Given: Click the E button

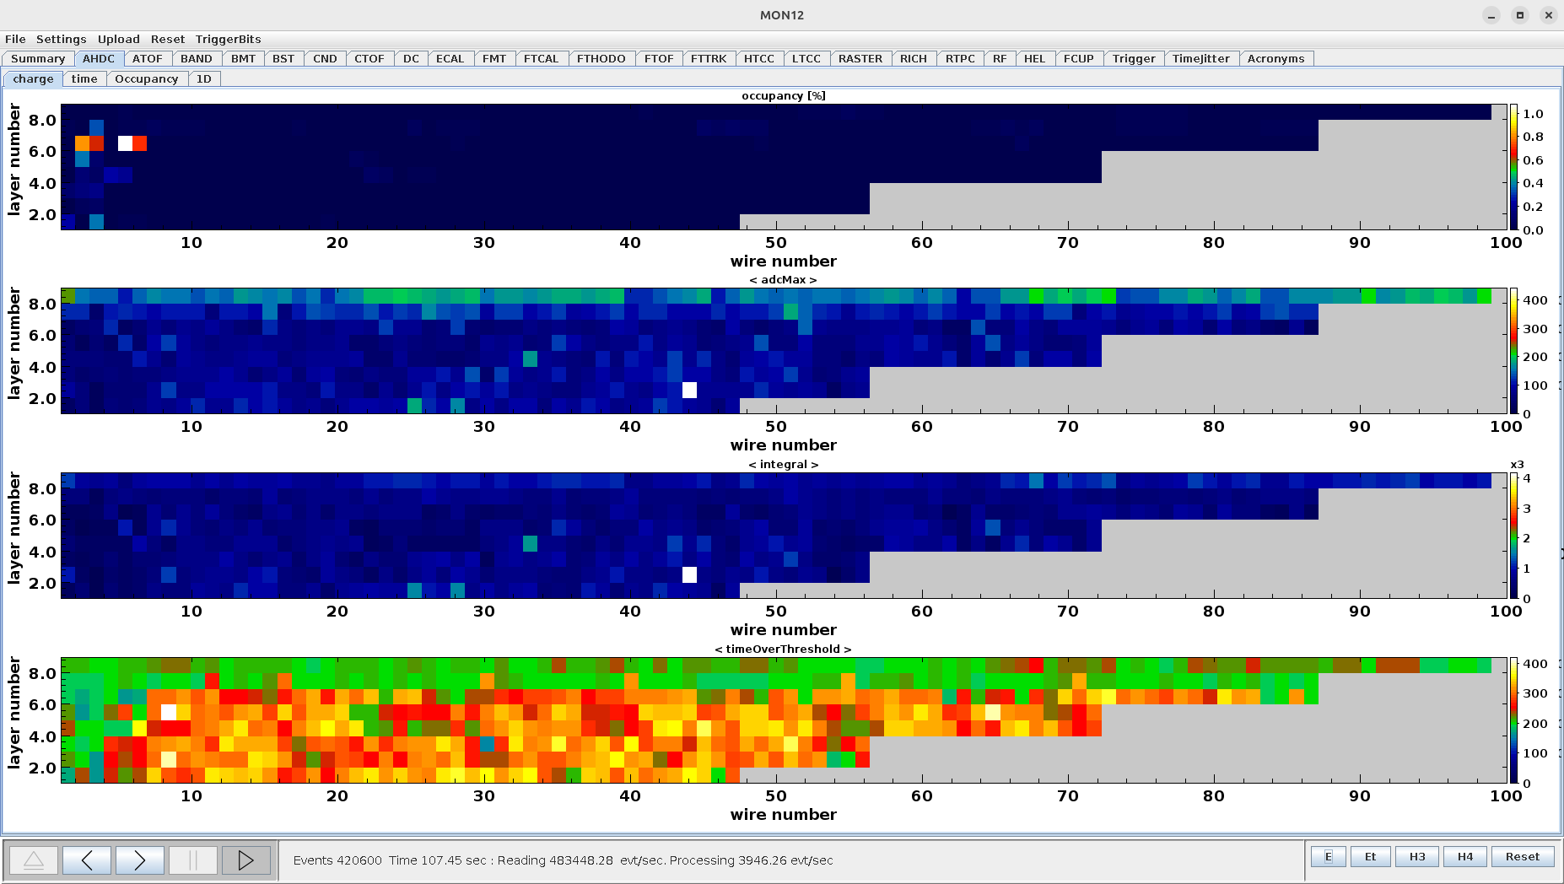Looking at the screenshot, I should [x=1329, y=856].
